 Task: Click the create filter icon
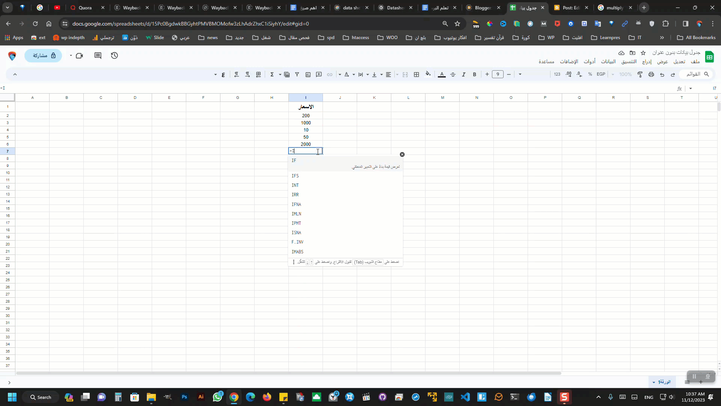click(x=297, y=74)
